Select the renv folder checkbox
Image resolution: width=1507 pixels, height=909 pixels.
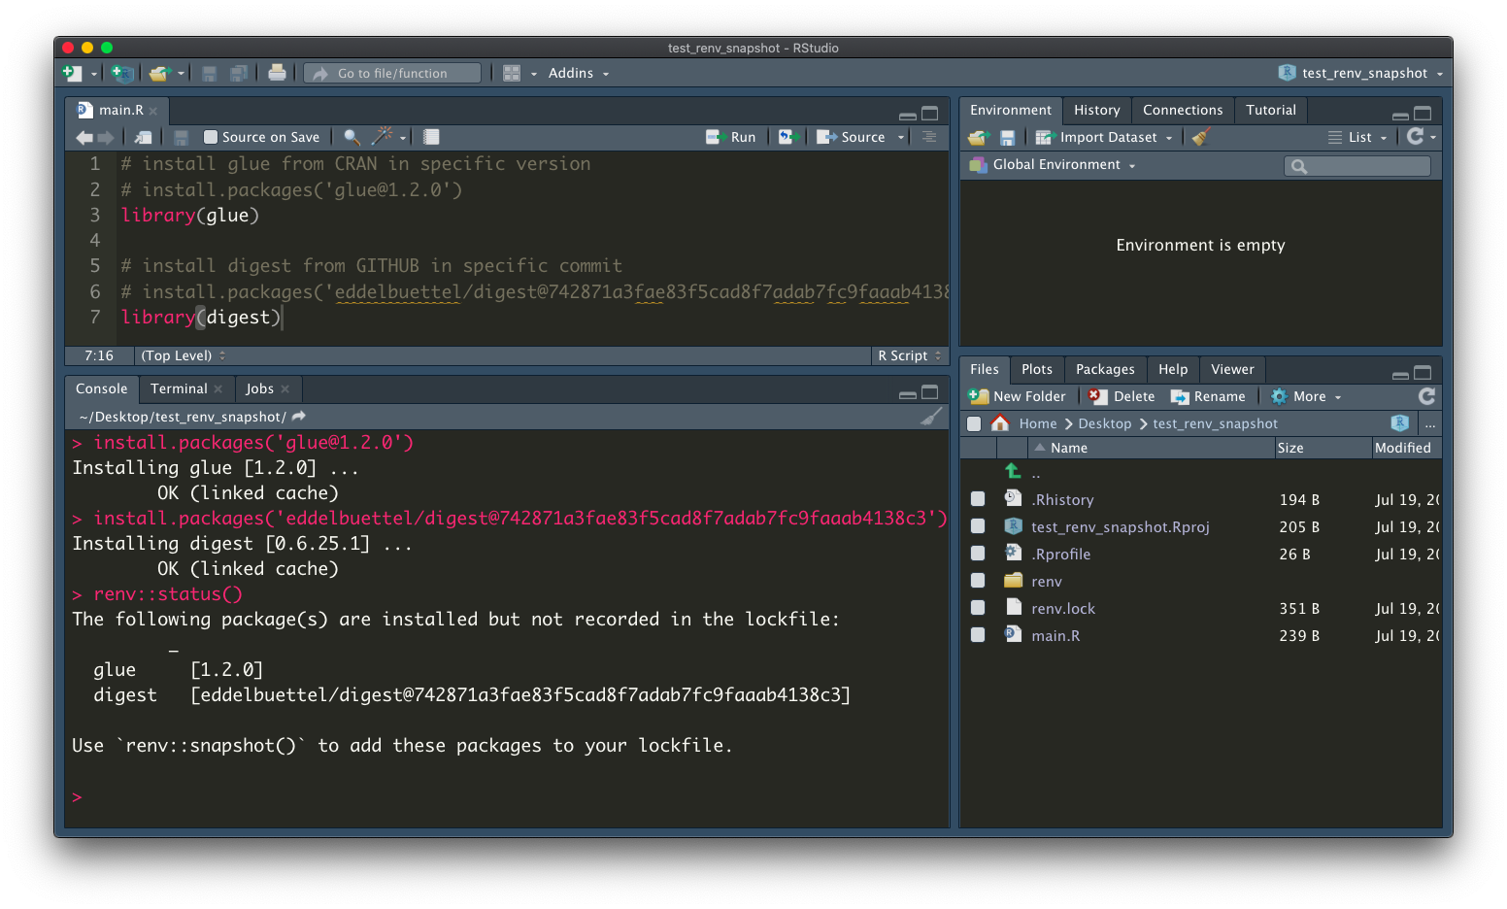[978, 581]
